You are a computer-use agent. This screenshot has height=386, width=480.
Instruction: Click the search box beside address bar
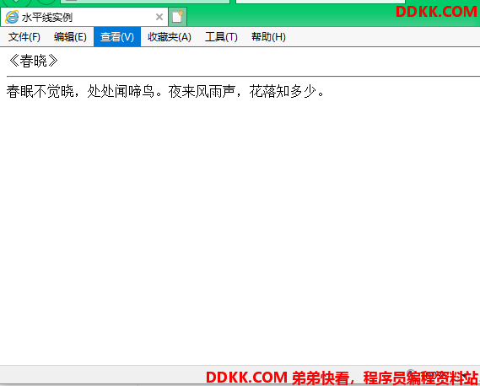coord(321,2)
